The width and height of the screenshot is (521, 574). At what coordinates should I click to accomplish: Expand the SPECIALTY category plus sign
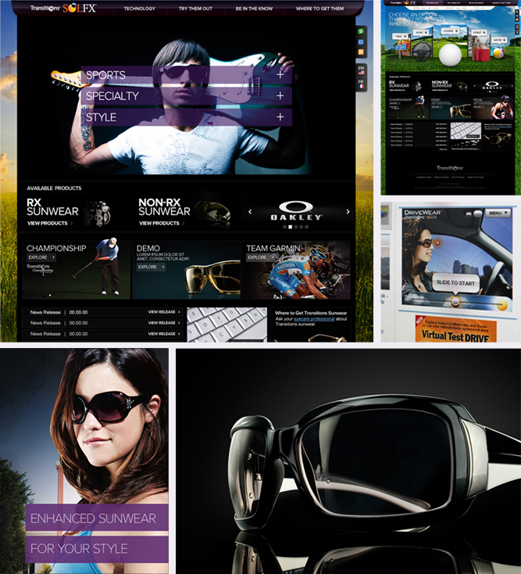pyautogui.click(x=280, y=95)
